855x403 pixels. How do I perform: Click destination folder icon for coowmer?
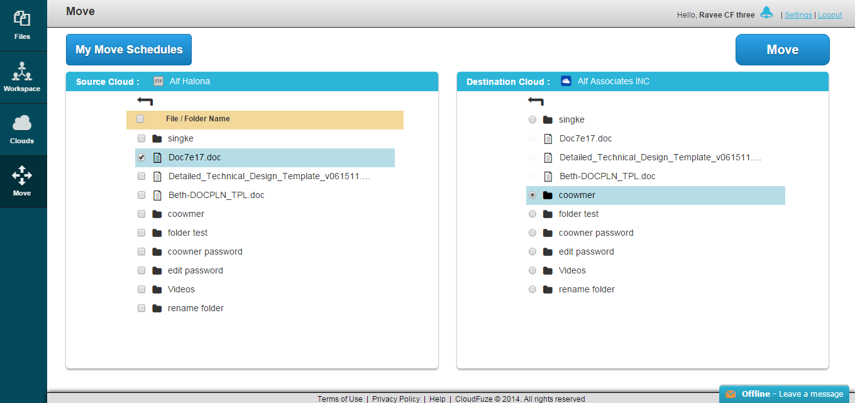pyautogui.click(x=548, y=195)
